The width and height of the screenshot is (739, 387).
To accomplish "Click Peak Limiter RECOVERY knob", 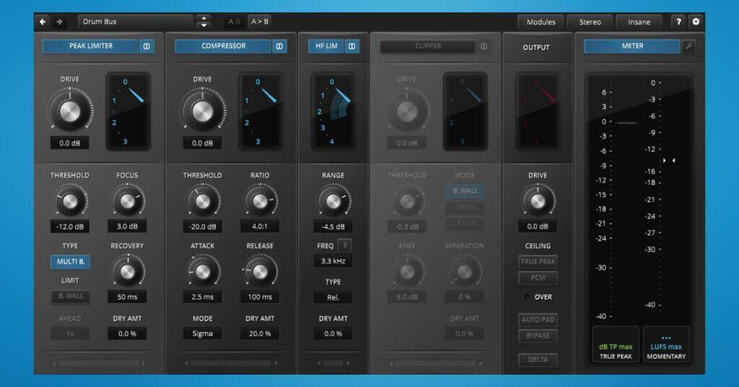I will 127,271.
